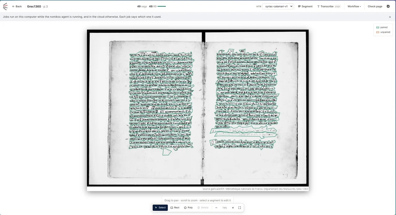Click the Transcribe page button
This screenshot has height=215, width=396.
click(329, 6)
